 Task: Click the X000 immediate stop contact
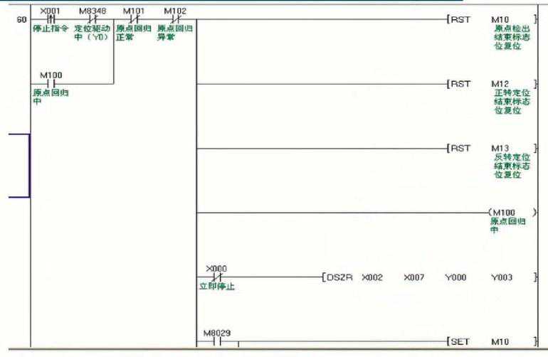click(x=218, y=277)
